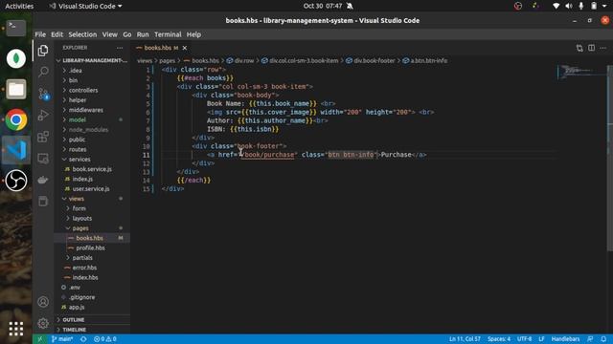Launch Terminal from the Ubuntu dock

(x=16, y=28)
